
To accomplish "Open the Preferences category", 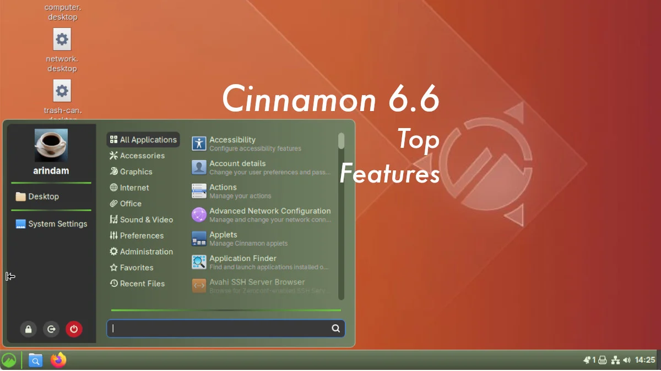I will 141,235.
